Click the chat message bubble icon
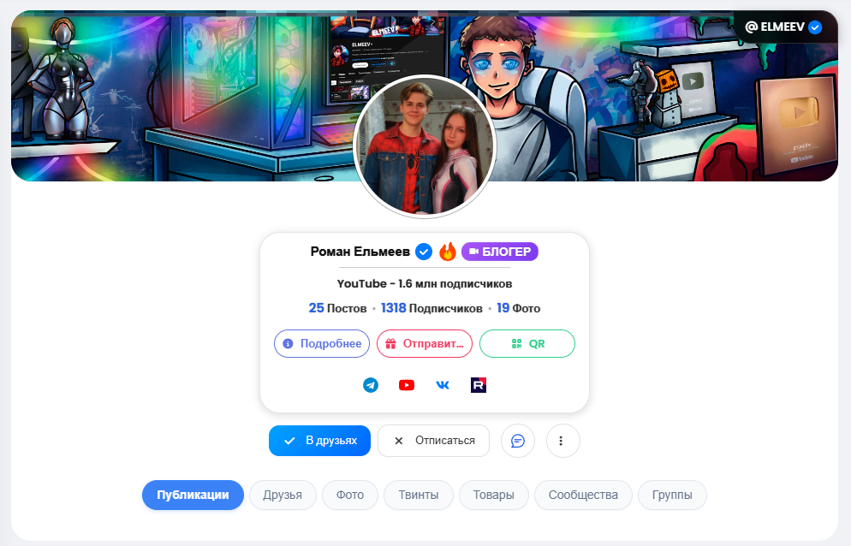This screenshot has height=546, width=851. [518, 441]
